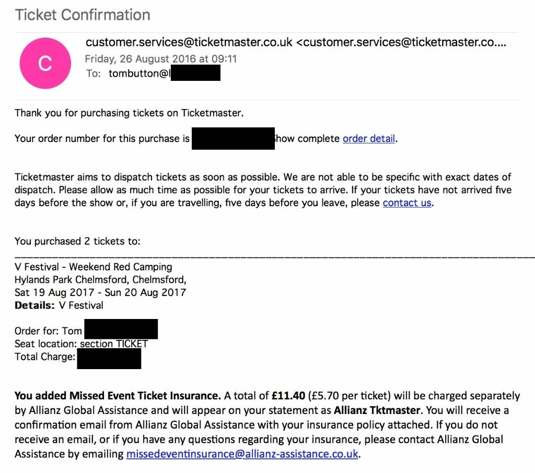The image size is (535, 473).
Task: Click the You purchased 2 tickets line
Action: click(x=77, y=241)
